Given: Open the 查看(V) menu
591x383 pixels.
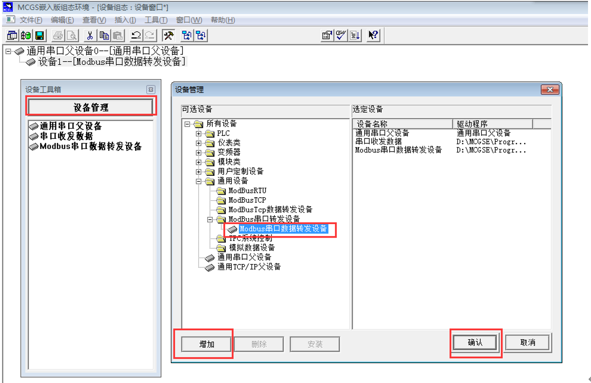Looking at the screenshot, I should pyautogui.click(x=94, y=20).
